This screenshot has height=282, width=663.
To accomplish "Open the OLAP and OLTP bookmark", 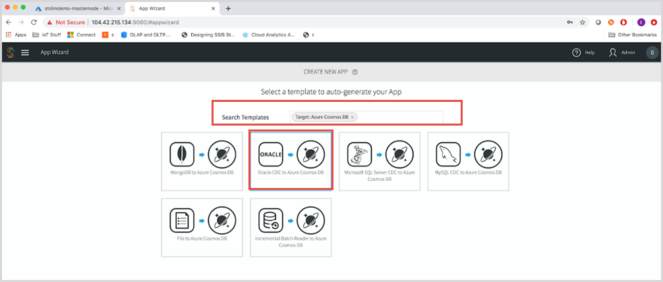I will 146,35.
